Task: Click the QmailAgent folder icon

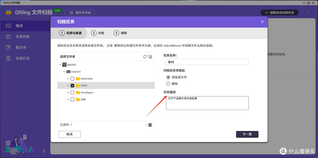Action: (78, 93)
